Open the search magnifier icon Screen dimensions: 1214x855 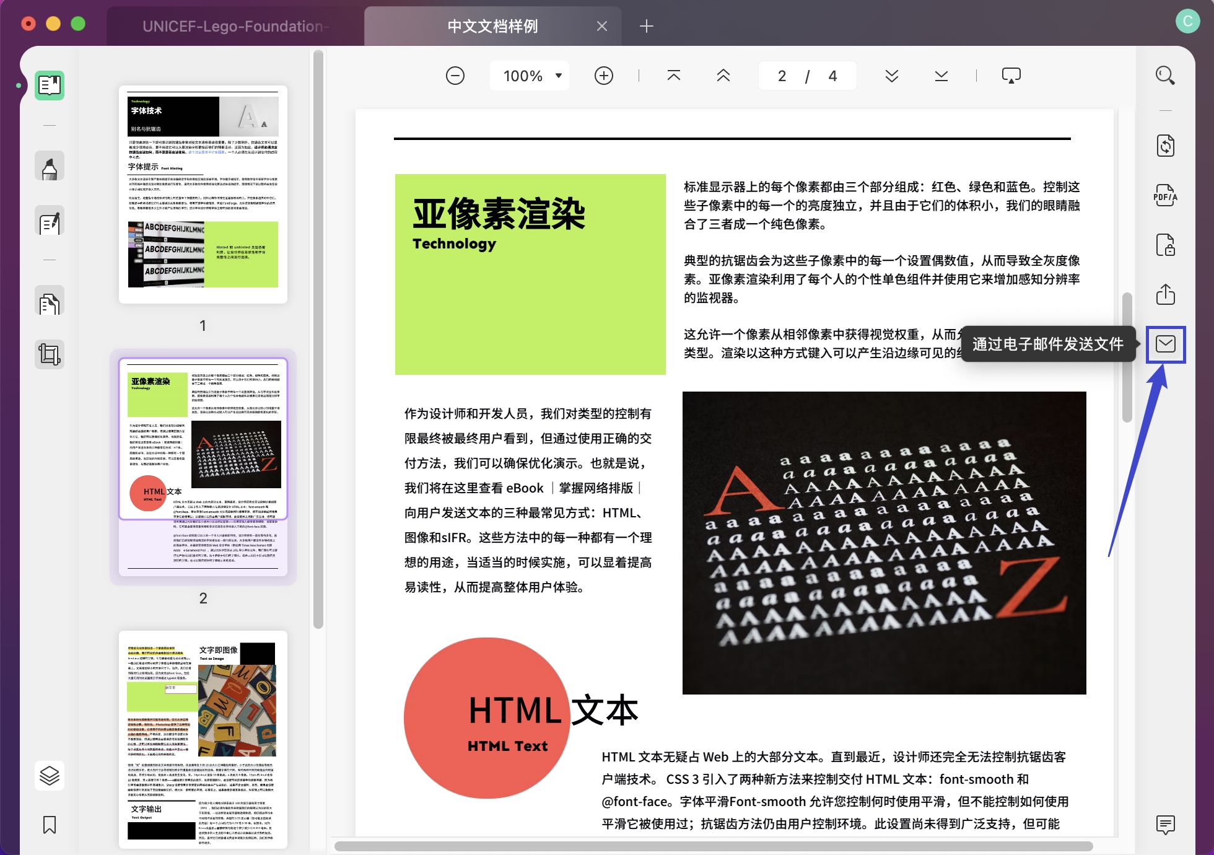(1165, 76)
